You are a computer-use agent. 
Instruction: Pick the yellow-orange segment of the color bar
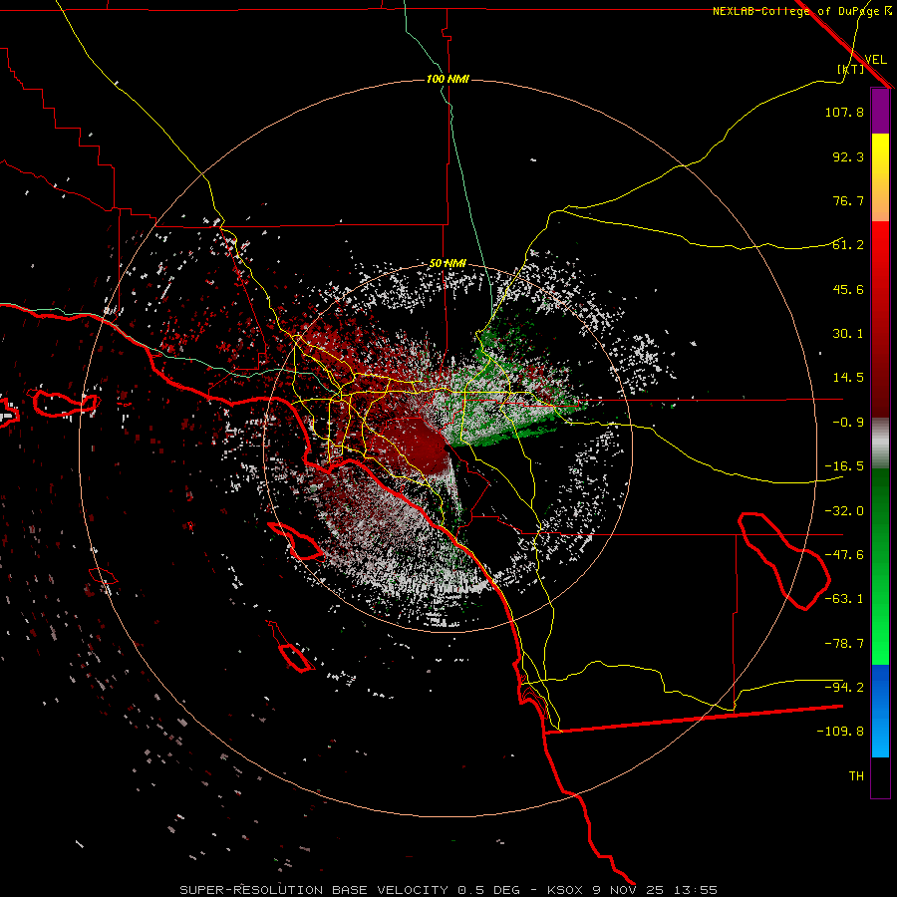click(x=880, y=177)
